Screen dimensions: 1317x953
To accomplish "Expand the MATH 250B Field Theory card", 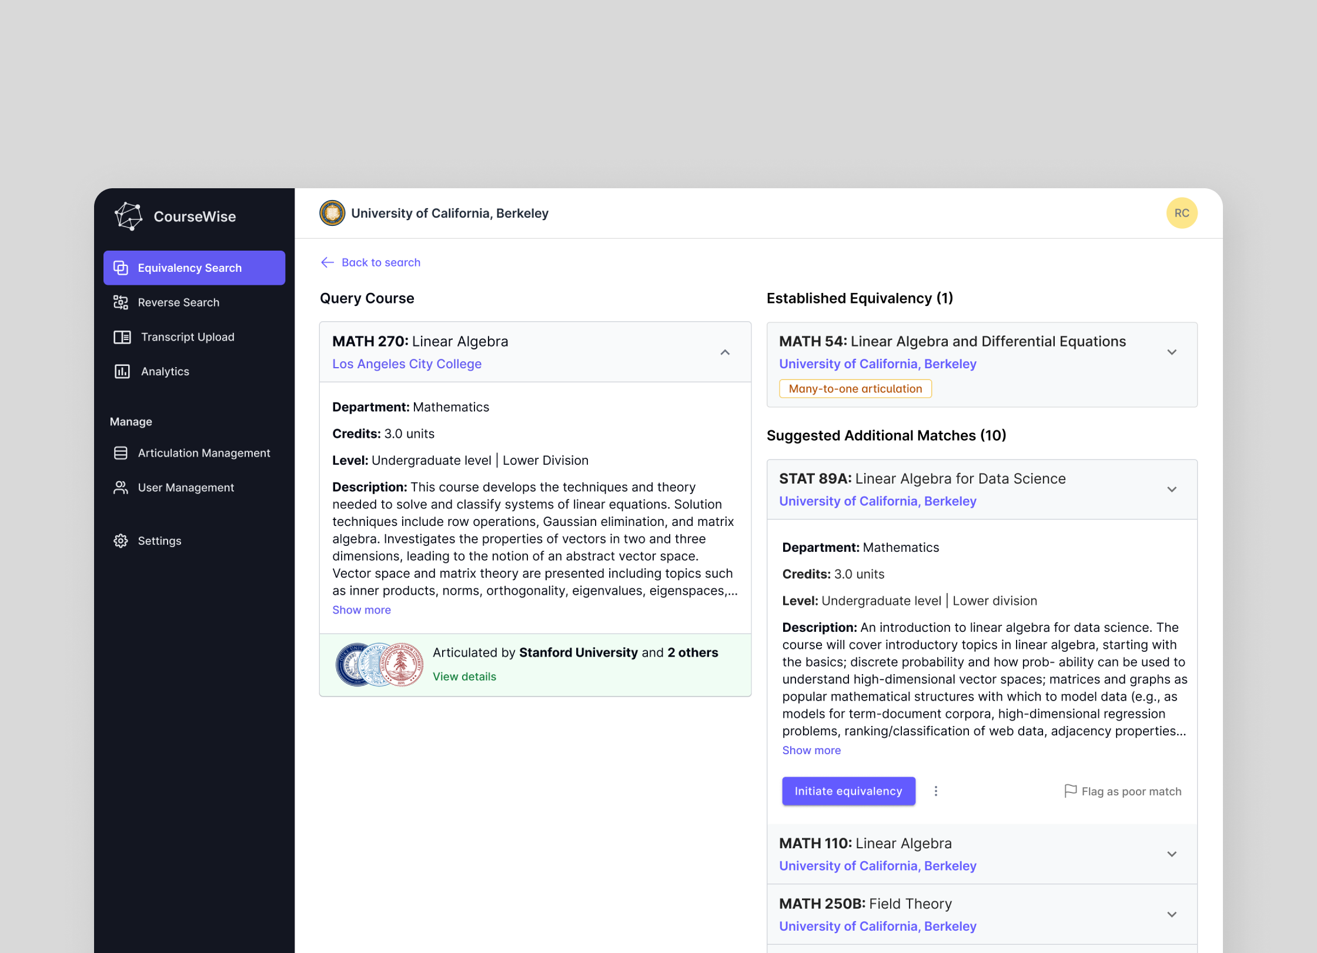I will [x=1172, y=915].
